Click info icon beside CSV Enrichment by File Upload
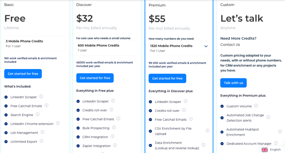Screen dimensions: 285x153 [x=207, y=130]
